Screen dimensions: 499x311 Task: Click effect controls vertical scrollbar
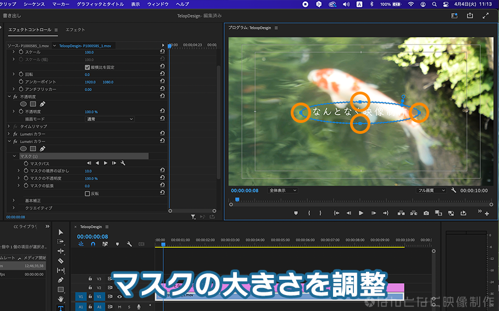tap(219, 122)
